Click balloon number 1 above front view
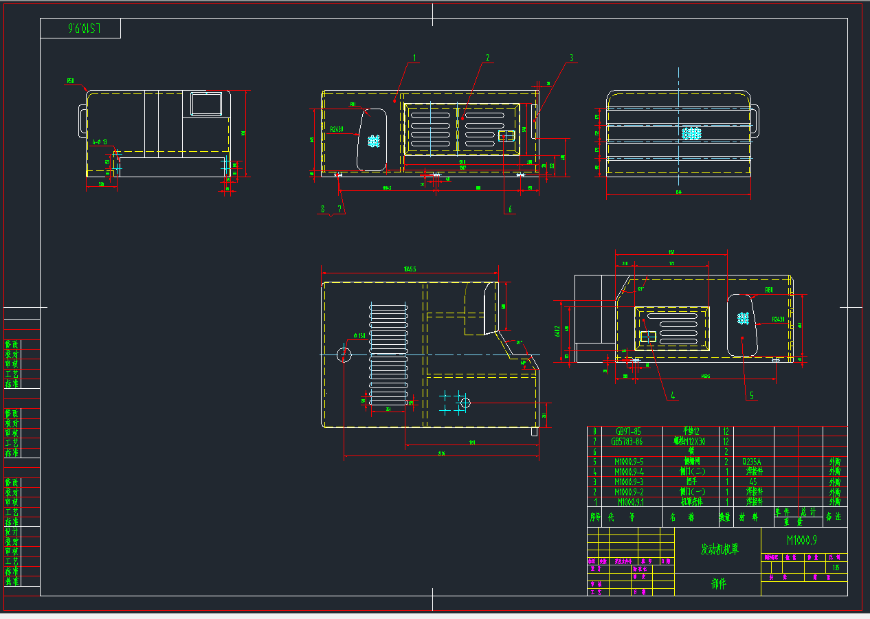Screen dimensions: 870x619 (x=415, y=58)
